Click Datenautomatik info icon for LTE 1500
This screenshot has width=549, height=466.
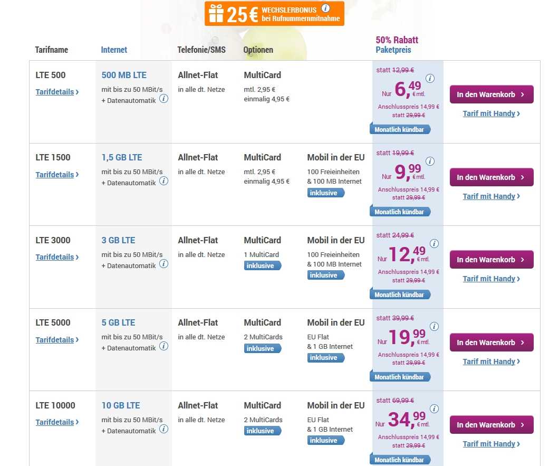point(164,181)
